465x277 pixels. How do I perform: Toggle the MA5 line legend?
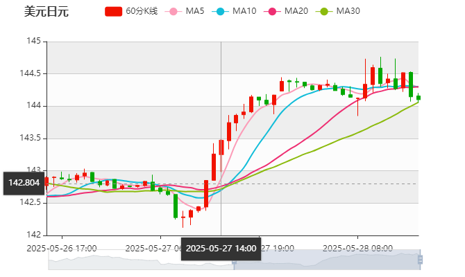coord(185,11)
